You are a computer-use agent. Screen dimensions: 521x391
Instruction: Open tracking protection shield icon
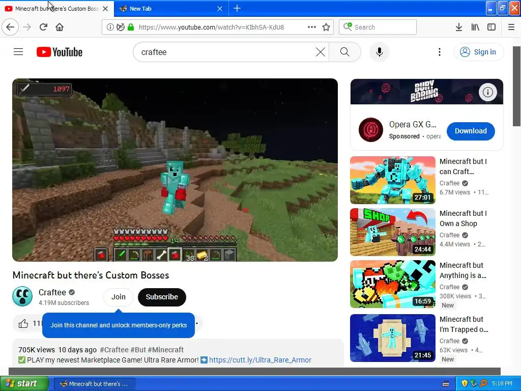click(120, 27)
